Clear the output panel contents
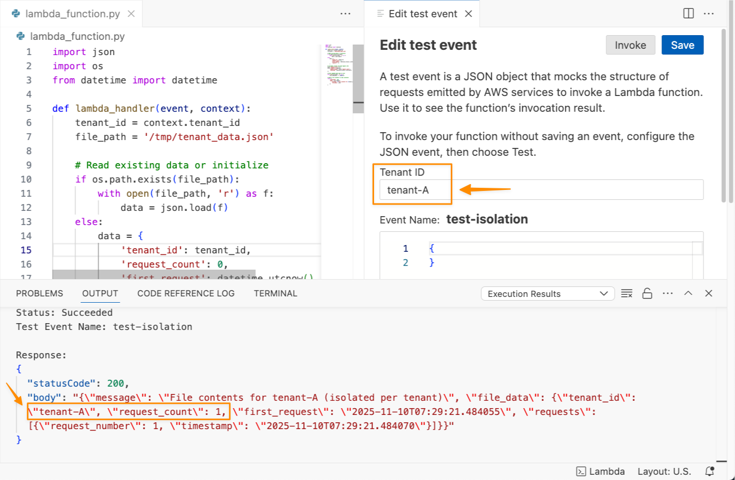The width and height of the screenshot is (735, 480). click(x=626, y=294)
